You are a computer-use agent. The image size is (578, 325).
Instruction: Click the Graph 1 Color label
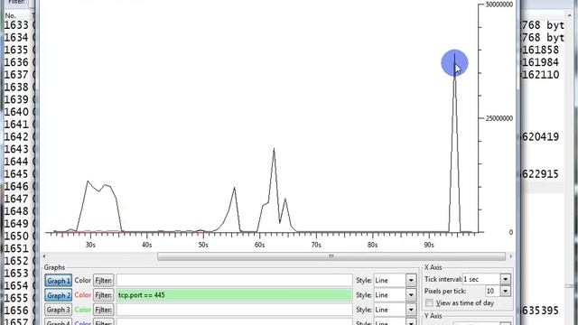82,281
